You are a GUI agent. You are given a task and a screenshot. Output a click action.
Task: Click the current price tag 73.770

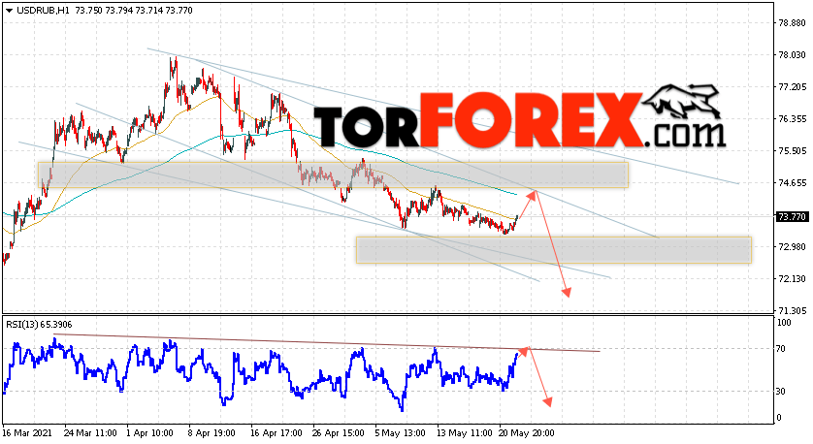(x=792, y=216)
